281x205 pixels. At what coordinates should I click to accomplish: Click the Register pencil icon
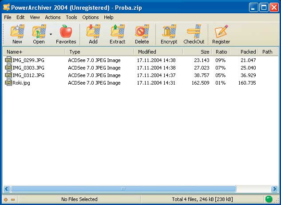(221, 31)
